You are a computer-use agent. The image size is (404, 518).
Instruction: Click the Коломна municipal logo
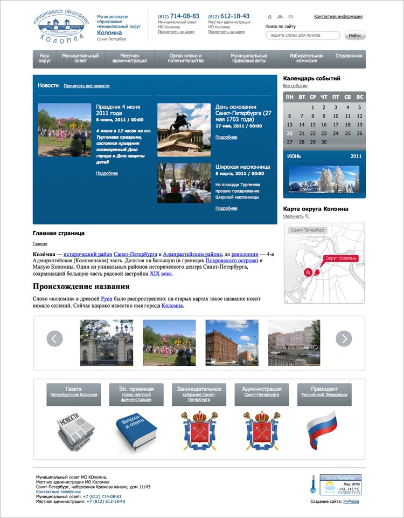(x=61, y=26)
